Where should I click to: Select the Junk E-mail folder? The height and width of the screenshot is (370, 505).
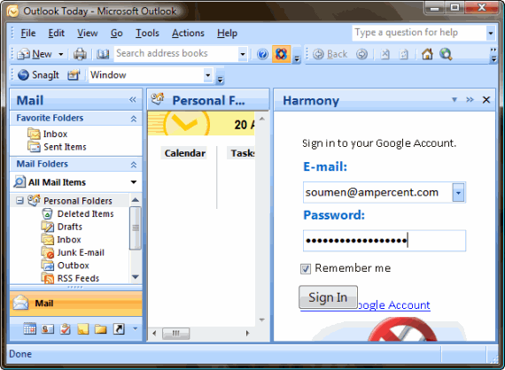tap(73, 252)
